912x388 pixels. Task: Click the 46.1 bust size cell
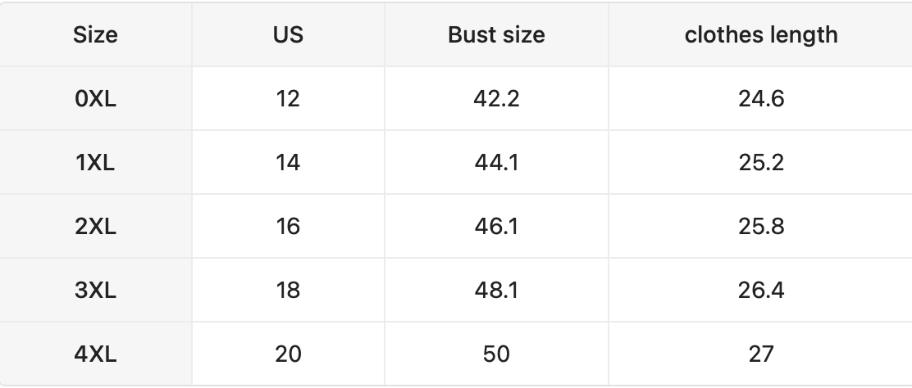click(x=496, y=226)
